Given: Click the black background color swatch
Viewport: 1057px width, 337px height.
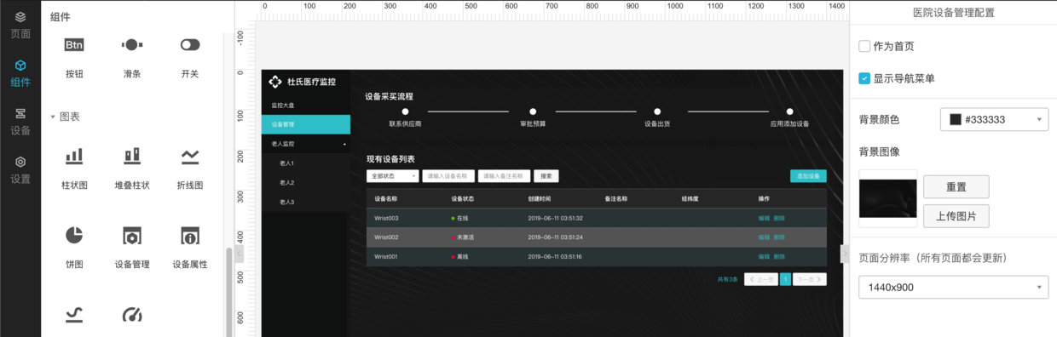Looking at the screenshot, I should tap(956, 120).
